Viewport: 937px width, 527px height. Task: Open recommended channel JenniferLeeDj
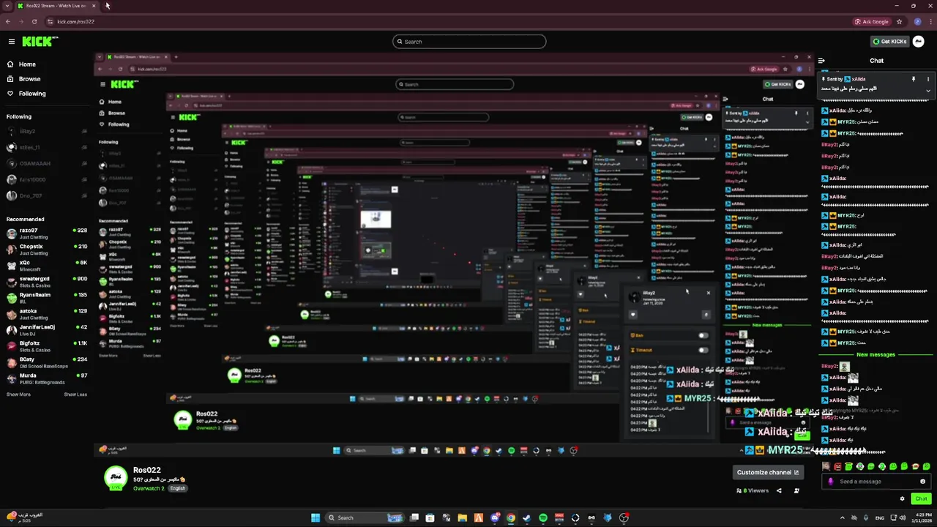coord(47,330)
